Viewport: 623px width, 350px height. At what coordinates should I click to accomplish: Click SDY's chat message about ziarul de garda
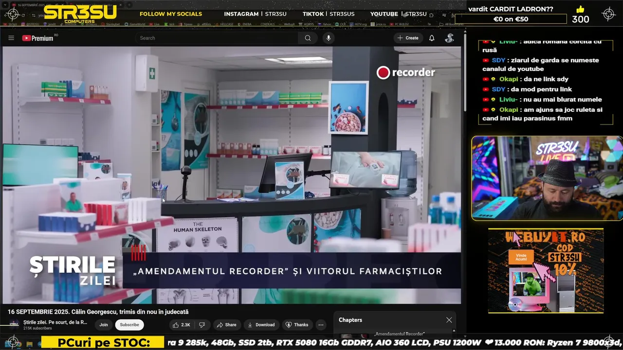pyautogui.click(x=540, y=65)
